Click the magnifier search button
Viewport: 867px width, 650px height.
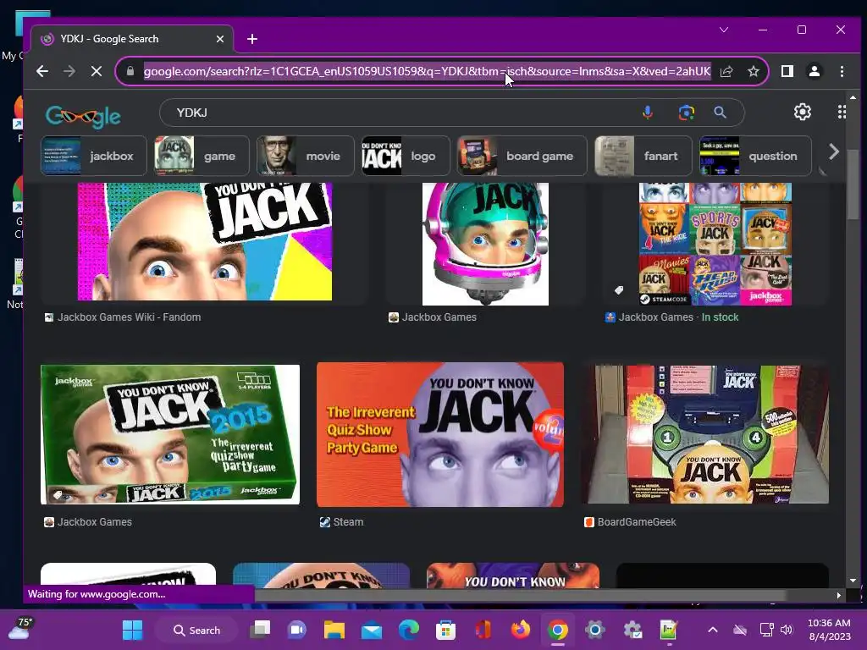tap(720, 113)
